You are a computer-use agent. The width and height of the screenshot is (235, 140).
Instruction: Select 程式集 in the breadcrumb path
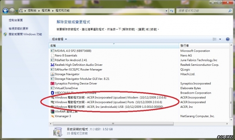(46, 11)
